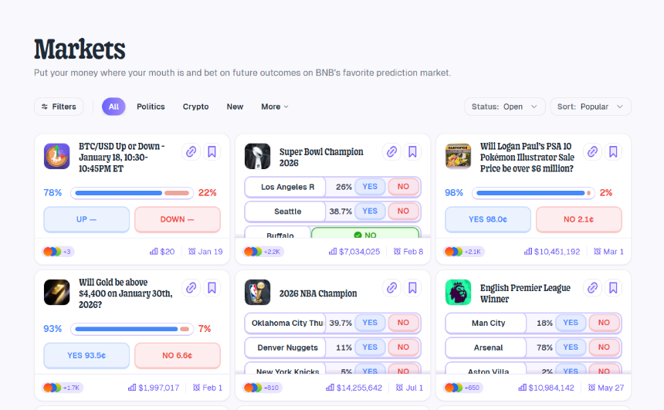Expand the More categories dropdown

tap(274, 107)
